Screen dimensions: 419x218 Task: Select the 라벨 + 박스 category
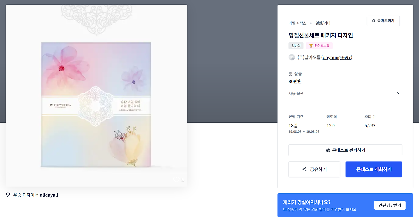pos(297,23)
